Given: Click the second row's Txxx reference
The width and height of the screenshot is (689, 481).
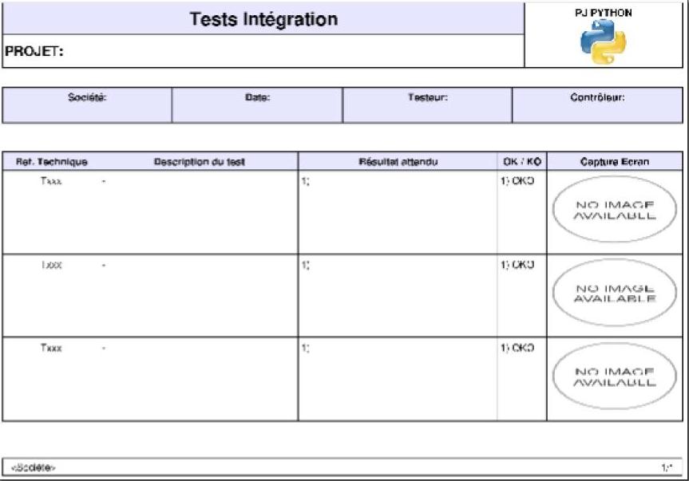Looking at the screenshot, I should (x=51, y=265).
